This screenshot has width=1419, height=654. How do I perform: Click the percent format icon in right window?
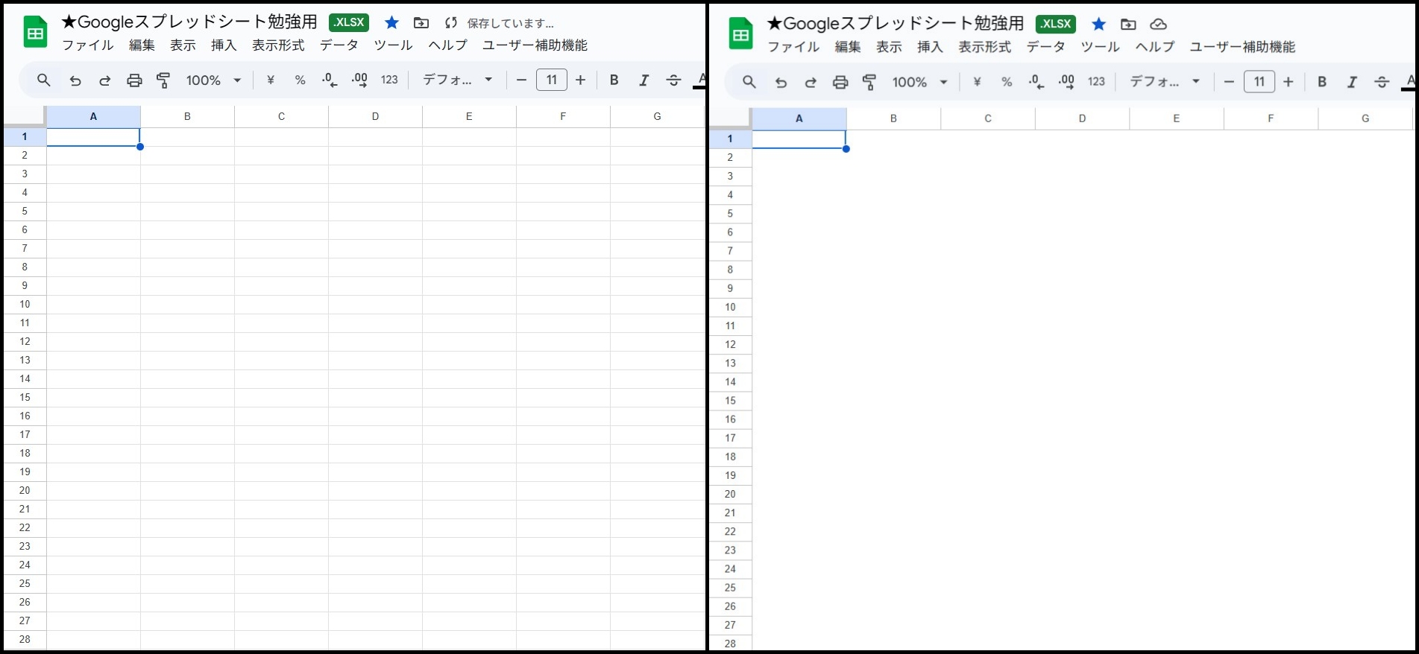1007,82
